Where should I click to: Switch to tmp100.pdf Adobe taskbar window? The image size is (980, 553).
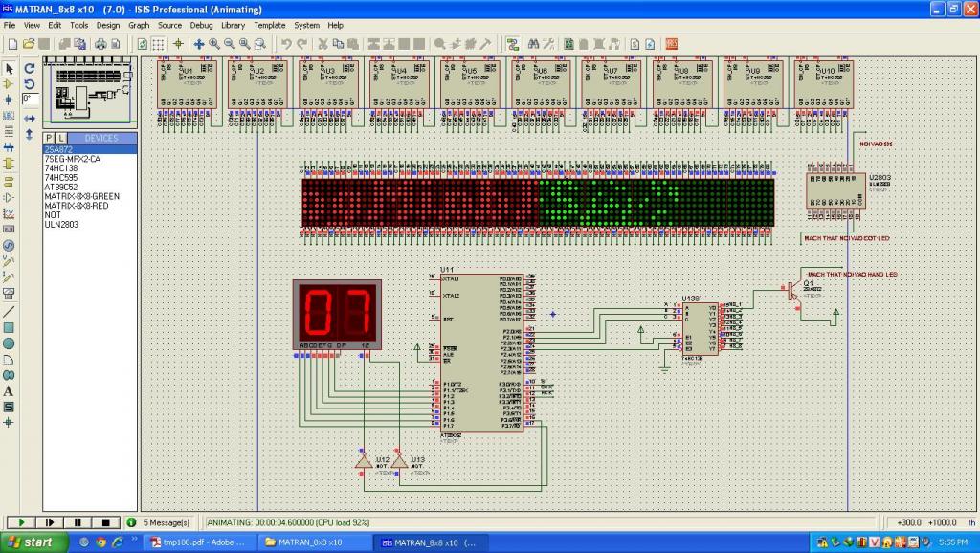(x=196, y=542)
